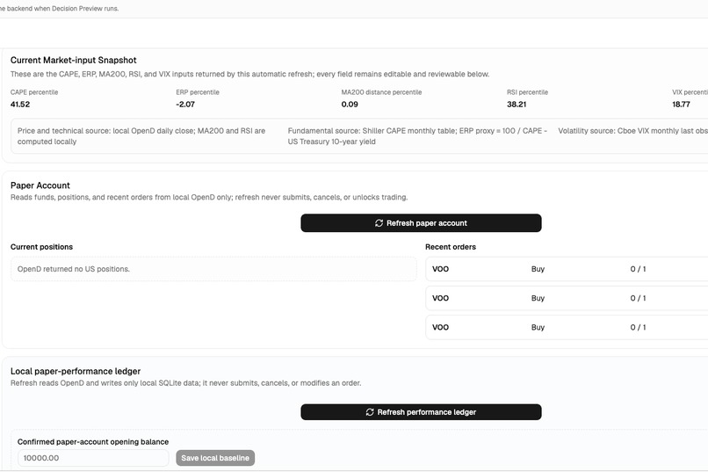This screenshot has width=708, height=472.
Task: Click 'Confirmed paper-account opening balance' label
Action: point(93,442)
